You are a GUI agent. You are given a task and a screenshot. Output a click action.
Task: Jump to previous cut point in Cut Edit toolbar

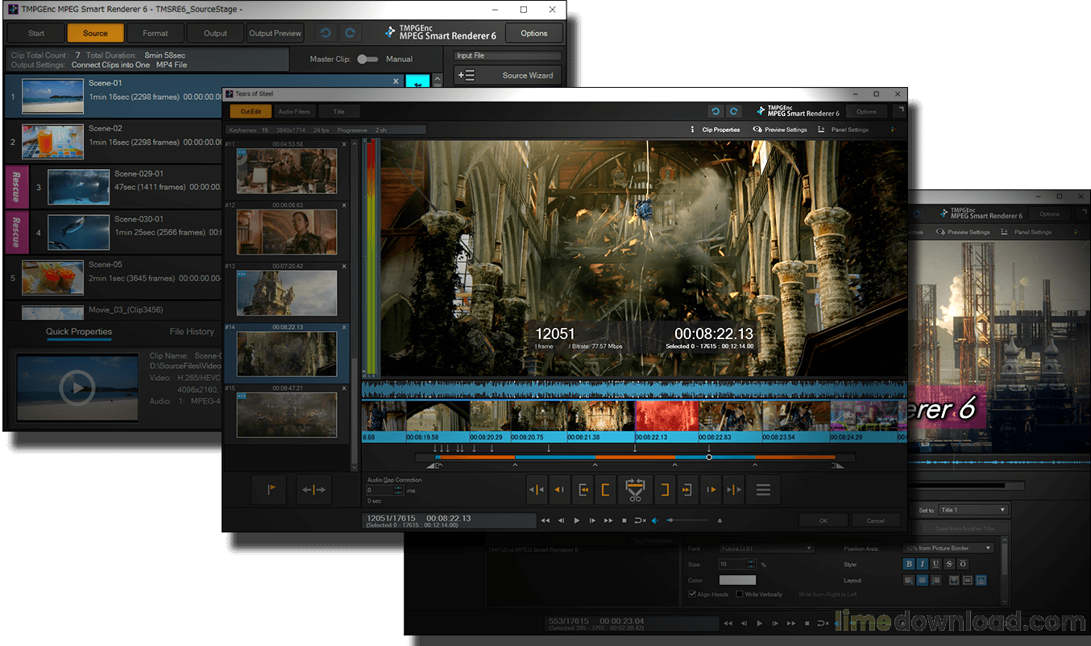[536, 489]
